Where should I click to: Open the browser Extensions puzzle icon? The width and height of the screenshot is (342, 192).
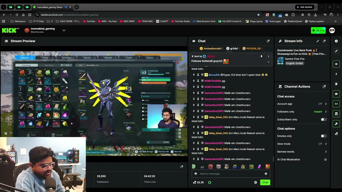(293, 15)
